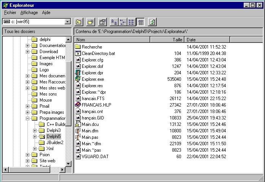265x182 pixels.
Task: Click the Recherche folder icon in list
Action: 78,47
